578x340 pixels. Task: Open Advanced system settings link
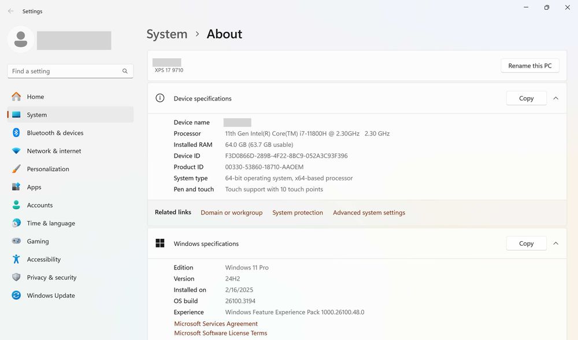tap(369, 213)
